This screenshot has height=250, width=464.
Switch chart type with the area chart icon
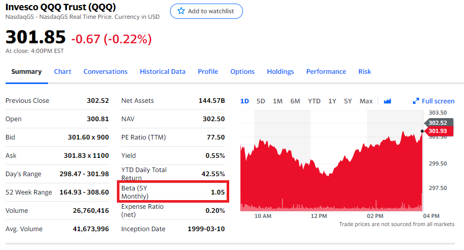pos(387,101)
